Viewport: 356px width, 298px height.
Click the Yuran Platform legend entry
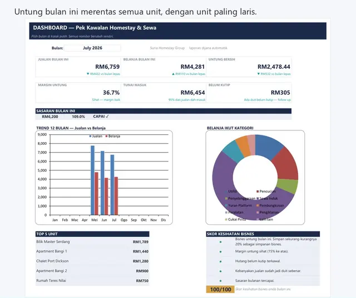[x=239, y=205]
